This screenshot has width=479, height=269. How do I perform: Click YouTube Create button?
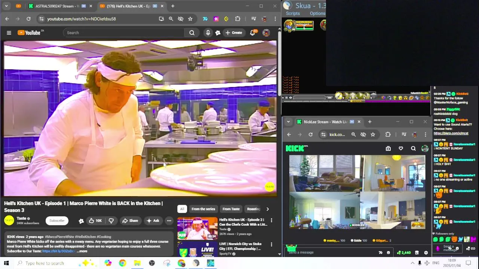(x=234, y=33)
